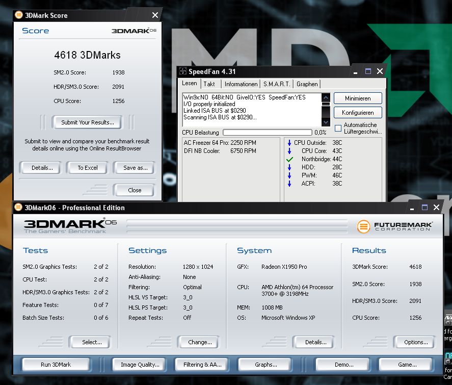Open Graphs... tool
This screenshot has width=452, height=385.
(x=265, y=365)
